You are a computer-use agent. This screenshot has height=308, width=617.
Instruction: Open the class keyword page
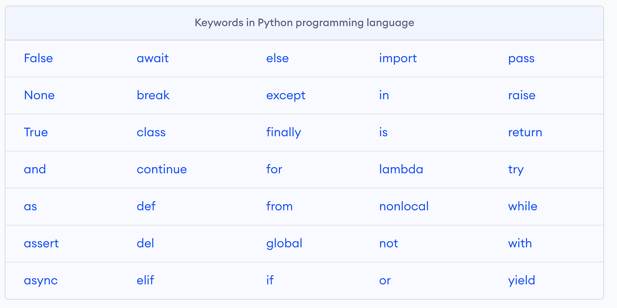click(151, 132)
